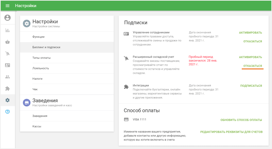Open the Чек settings
The image size is (272, 149).
click(67, 89)
